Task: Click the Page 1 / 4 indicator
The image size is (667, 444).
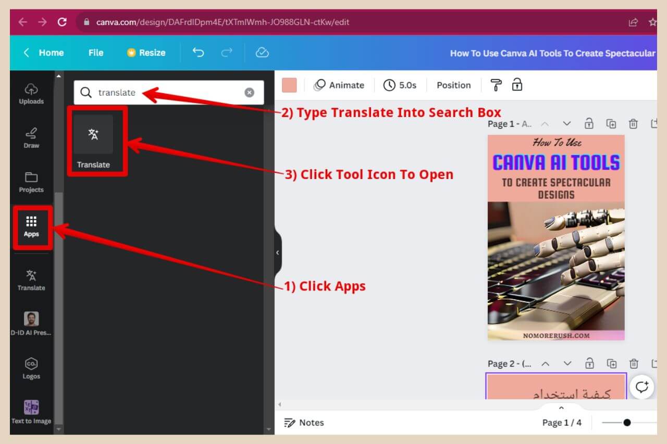Action: (562, 423)
